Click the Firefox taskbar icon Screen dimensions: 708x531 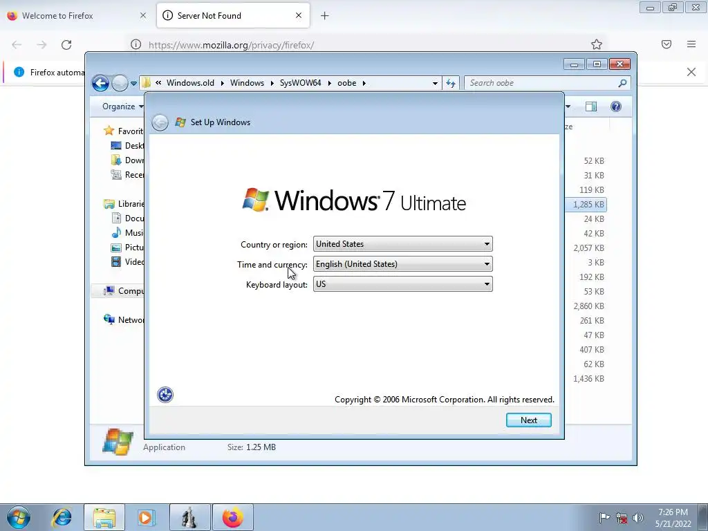click(233, 517)
